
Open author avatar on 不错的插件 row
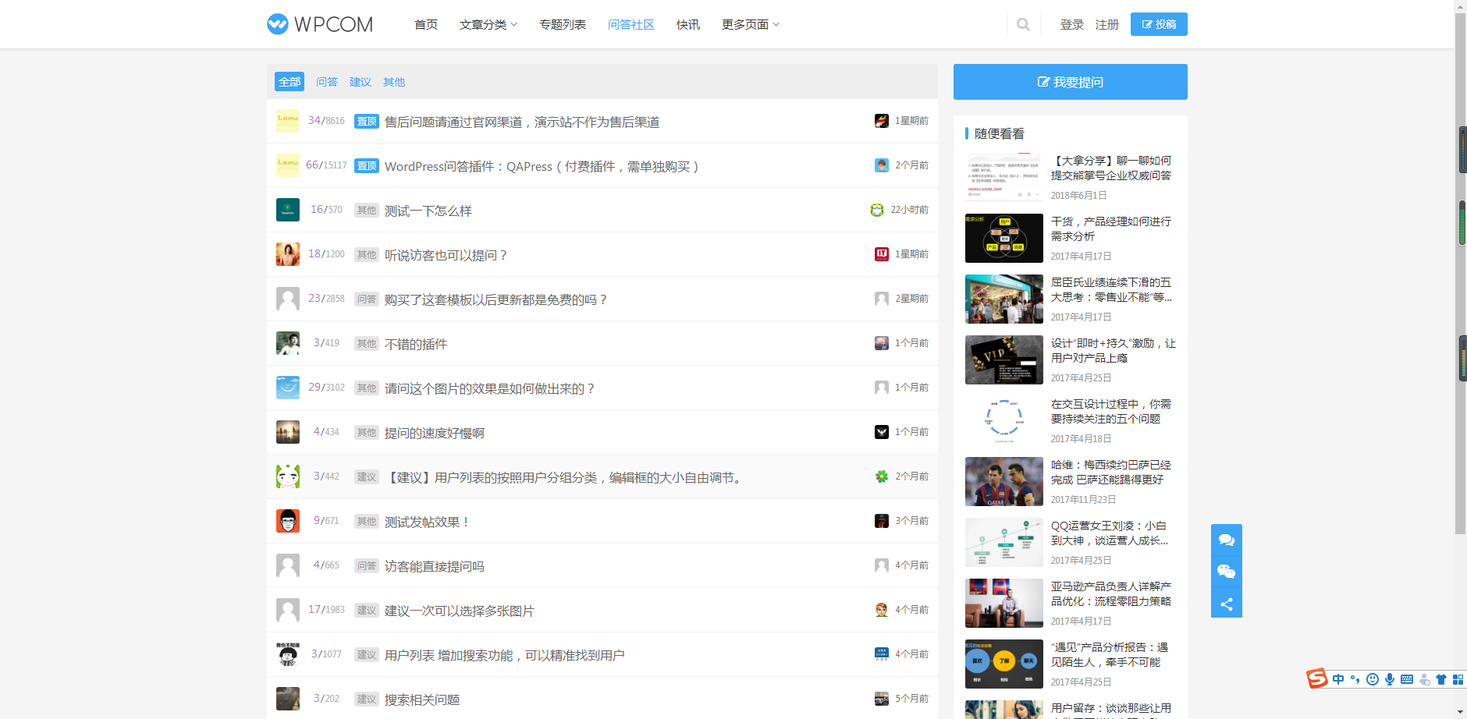[x=288, y=343]
